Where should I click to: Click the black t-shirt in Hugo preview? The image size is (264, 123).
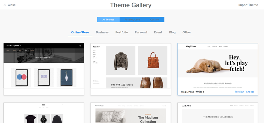[x=30, y=118]
